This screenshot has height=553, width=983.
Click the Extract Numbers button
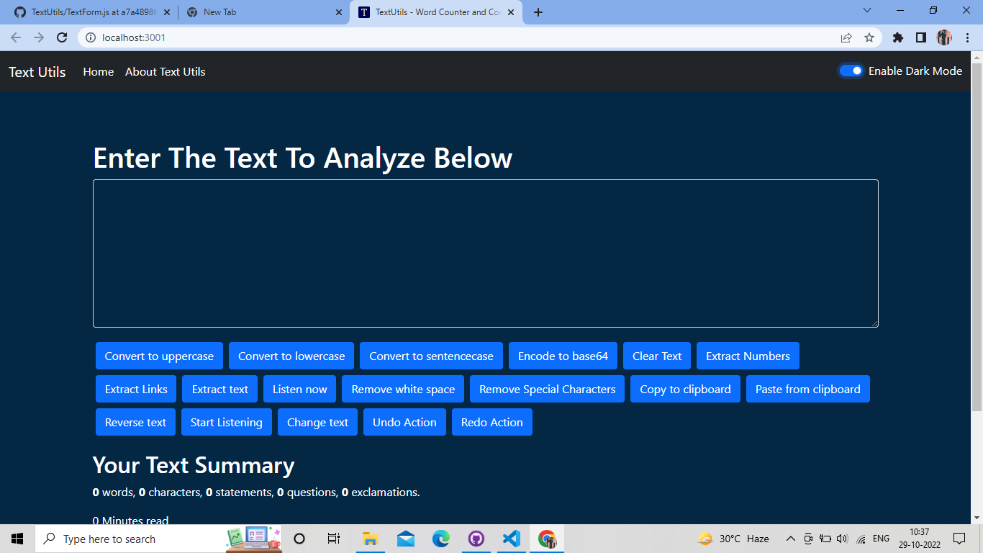(748, 356)
